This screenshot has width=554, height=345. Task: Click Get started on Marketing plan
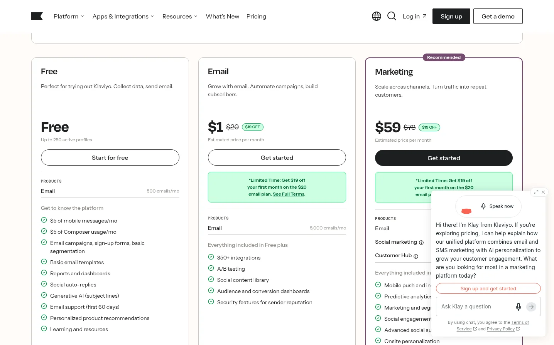coord(444,158)
